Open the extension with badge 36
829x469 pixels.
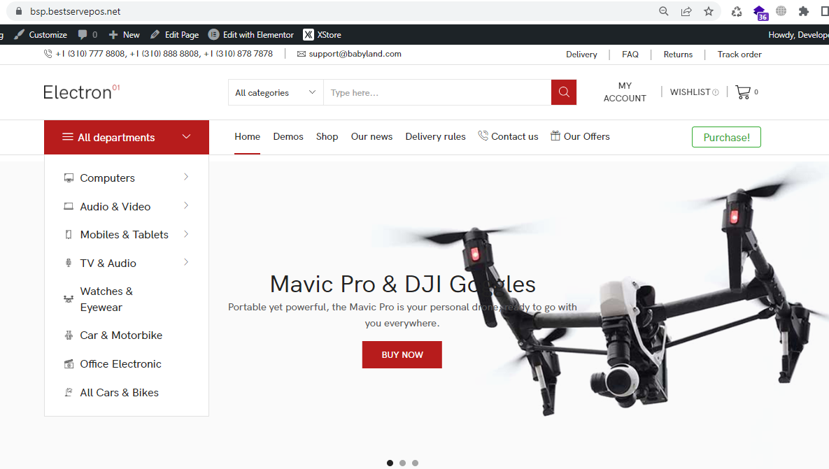pyautogui.click(x=760, y=12)
